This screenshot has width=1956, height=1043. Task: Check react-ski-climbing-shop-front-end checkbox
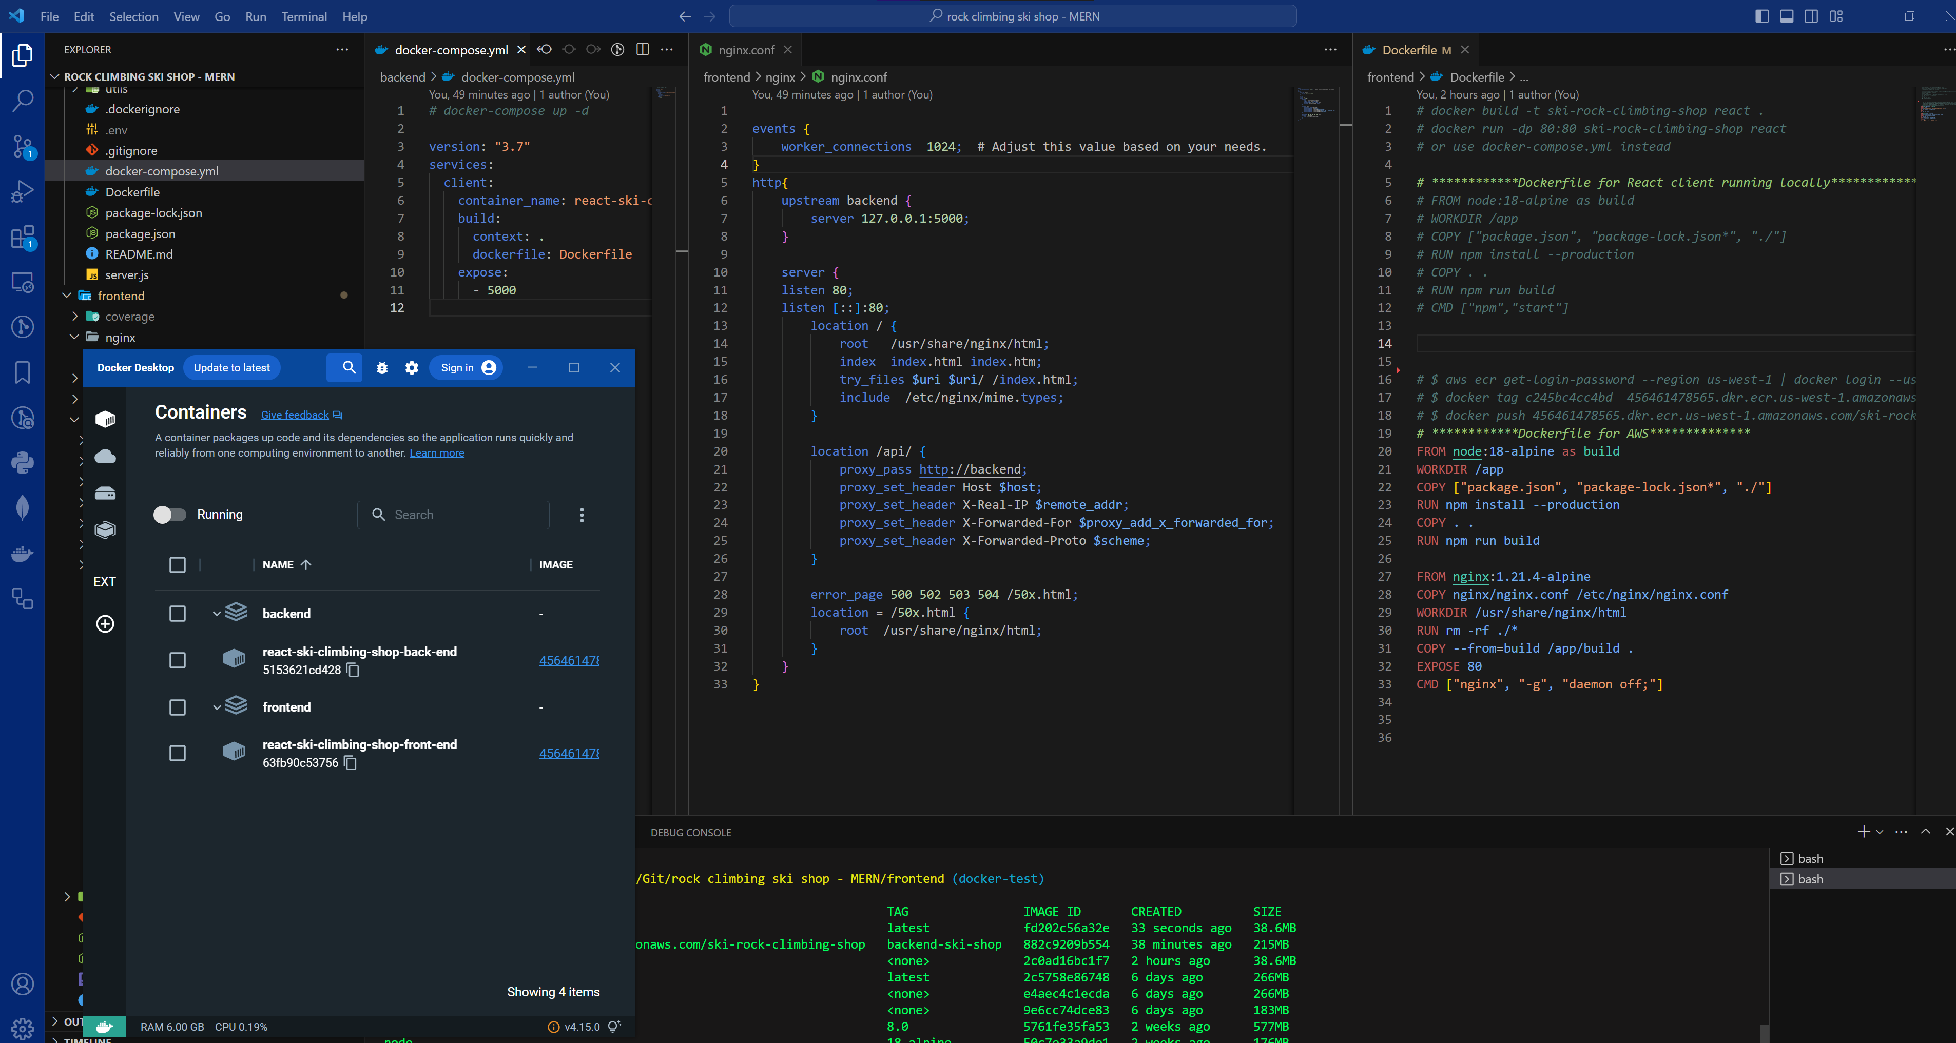177,753
